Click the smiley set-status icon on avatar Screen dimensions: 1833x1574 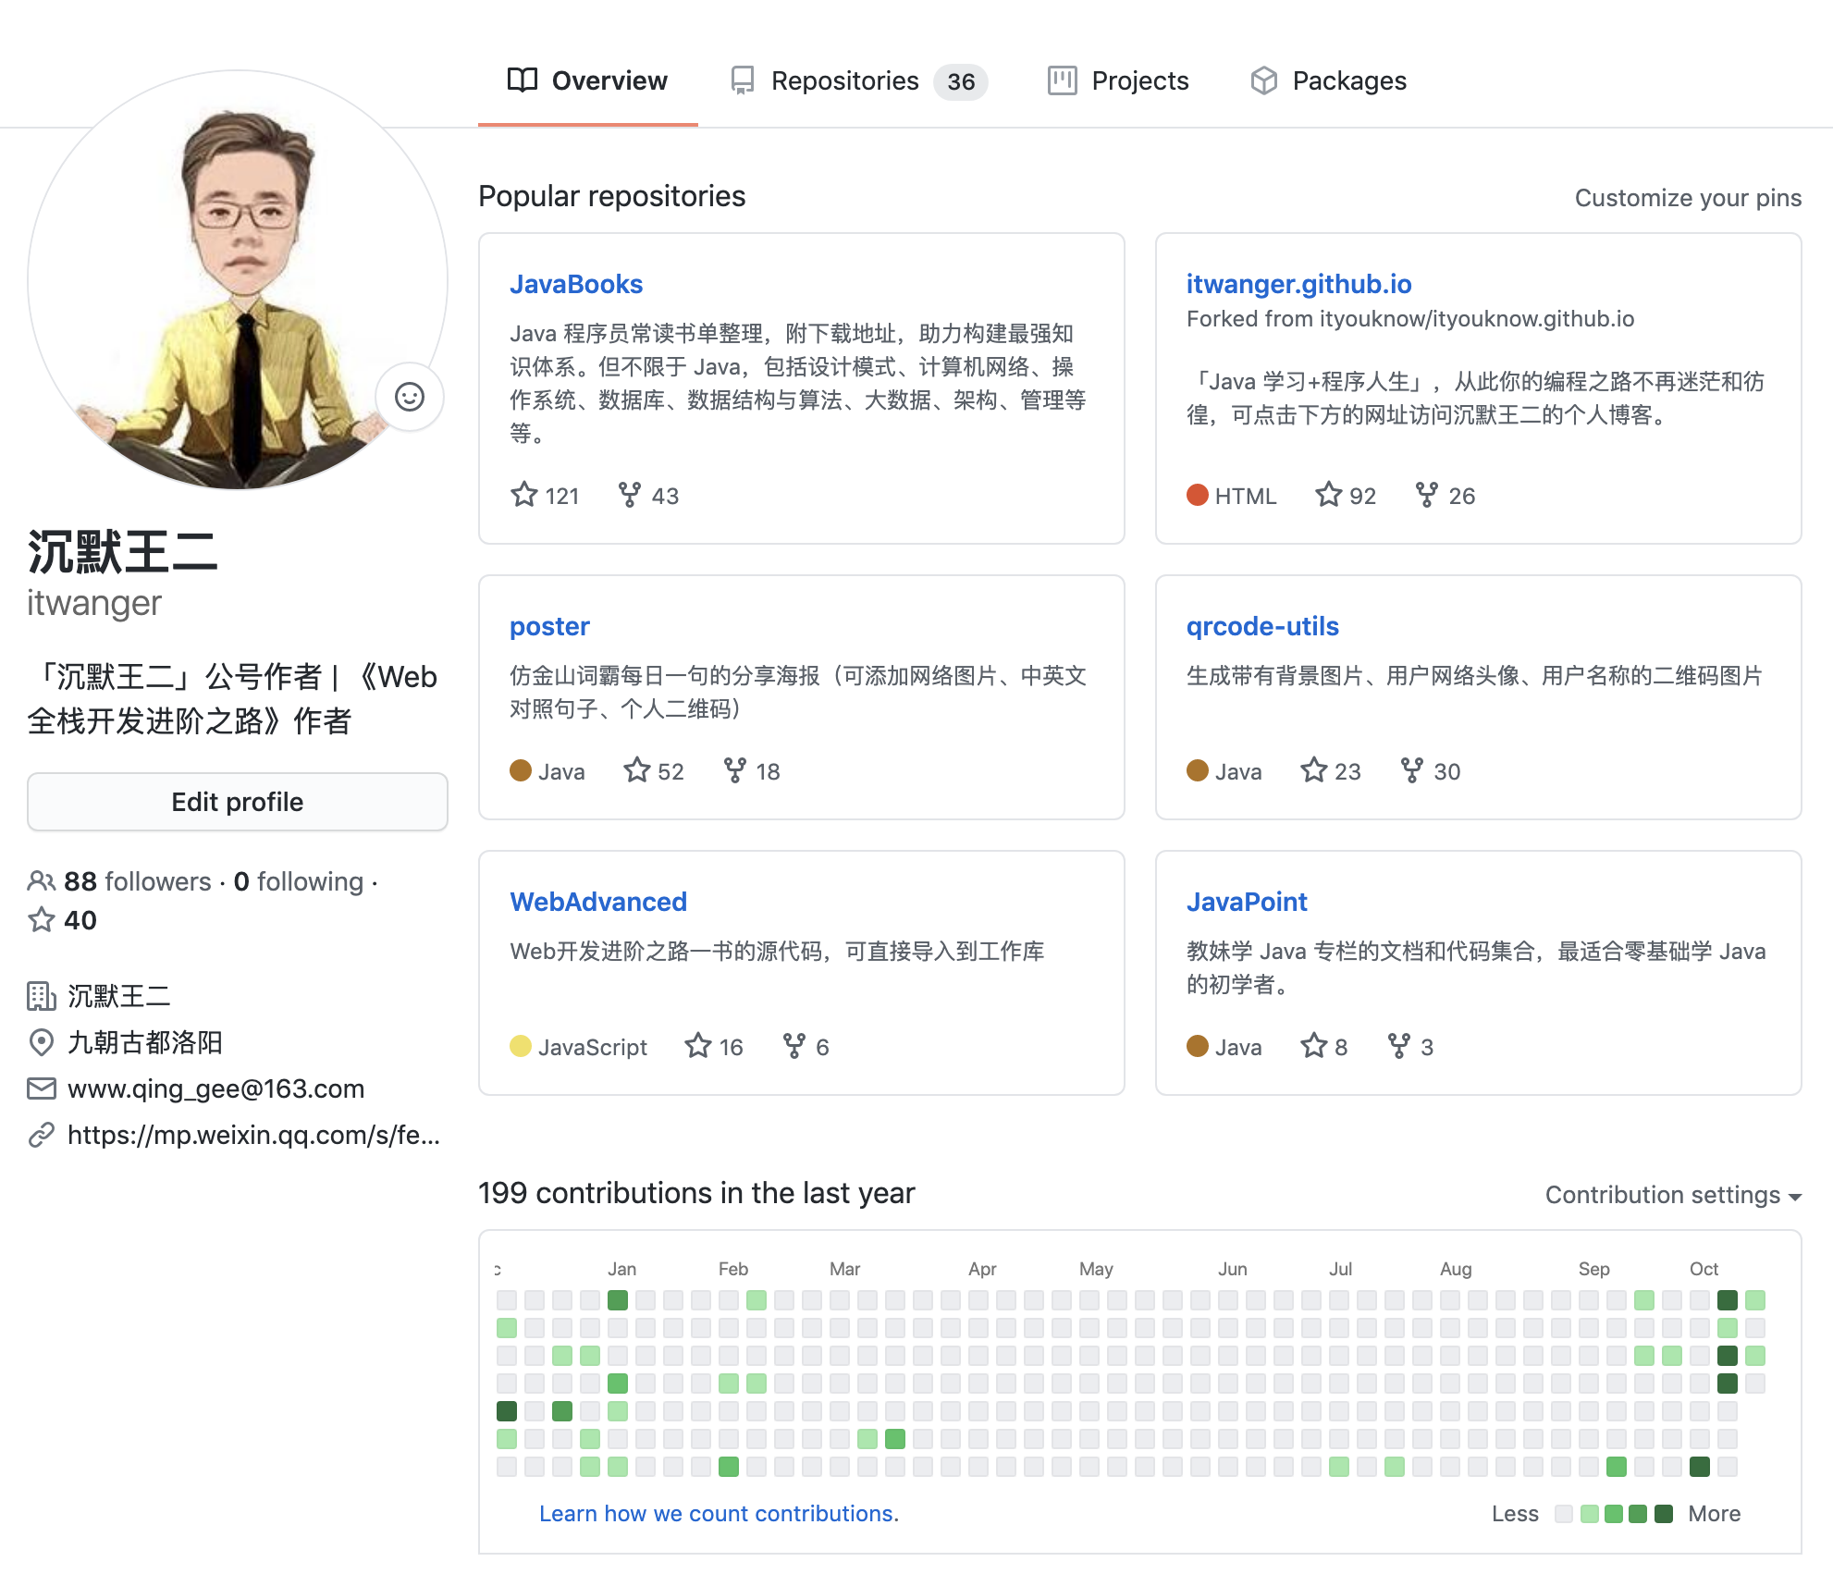click(410, 398)
